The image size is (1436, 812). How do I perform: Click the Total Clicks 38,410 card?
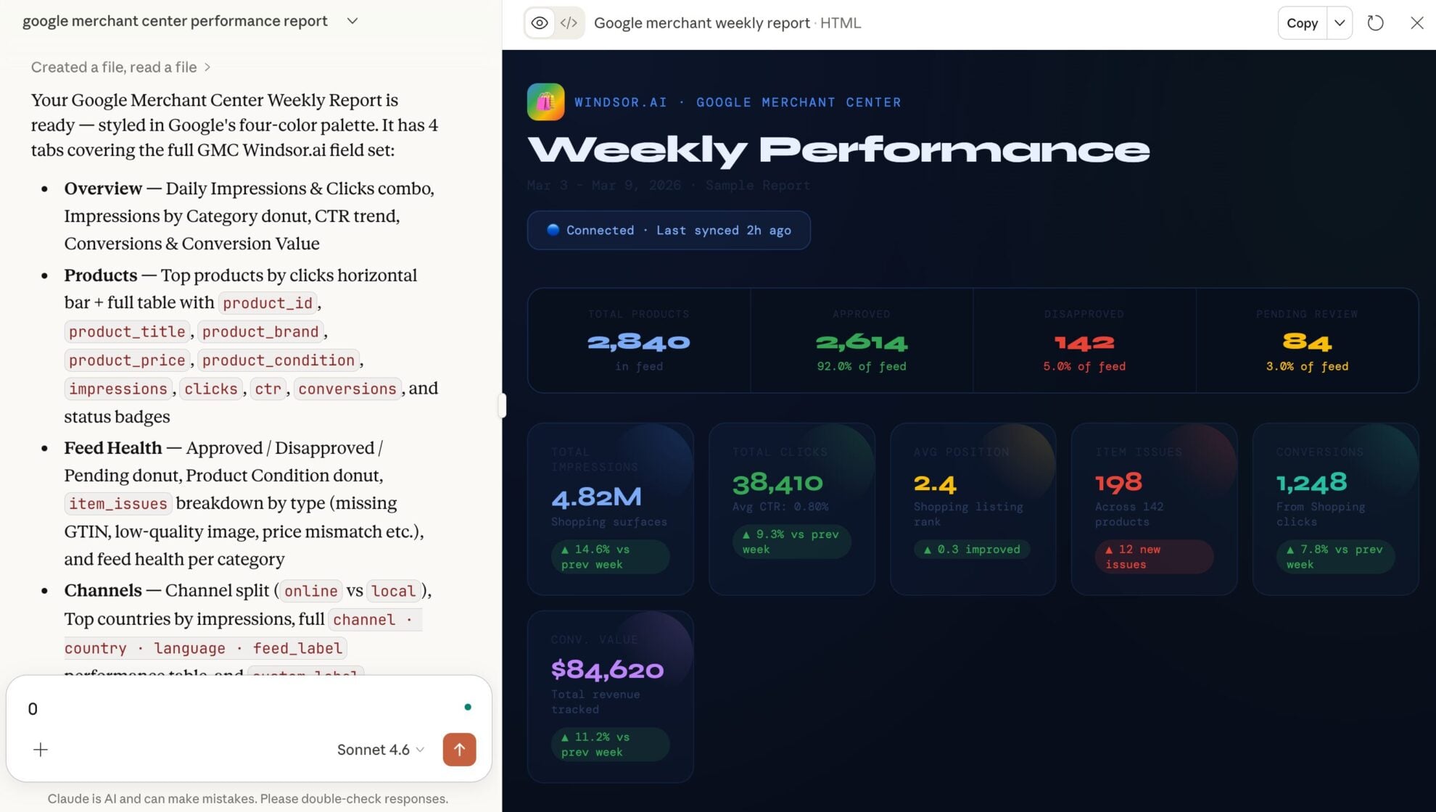[x=791, y=508]
